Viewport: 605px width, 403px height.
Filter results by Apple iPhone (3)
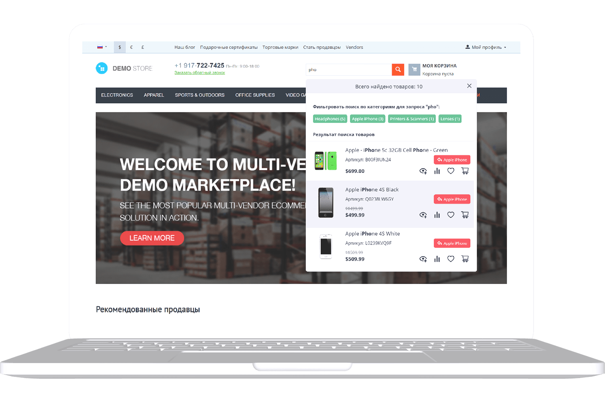coord(367,119)
